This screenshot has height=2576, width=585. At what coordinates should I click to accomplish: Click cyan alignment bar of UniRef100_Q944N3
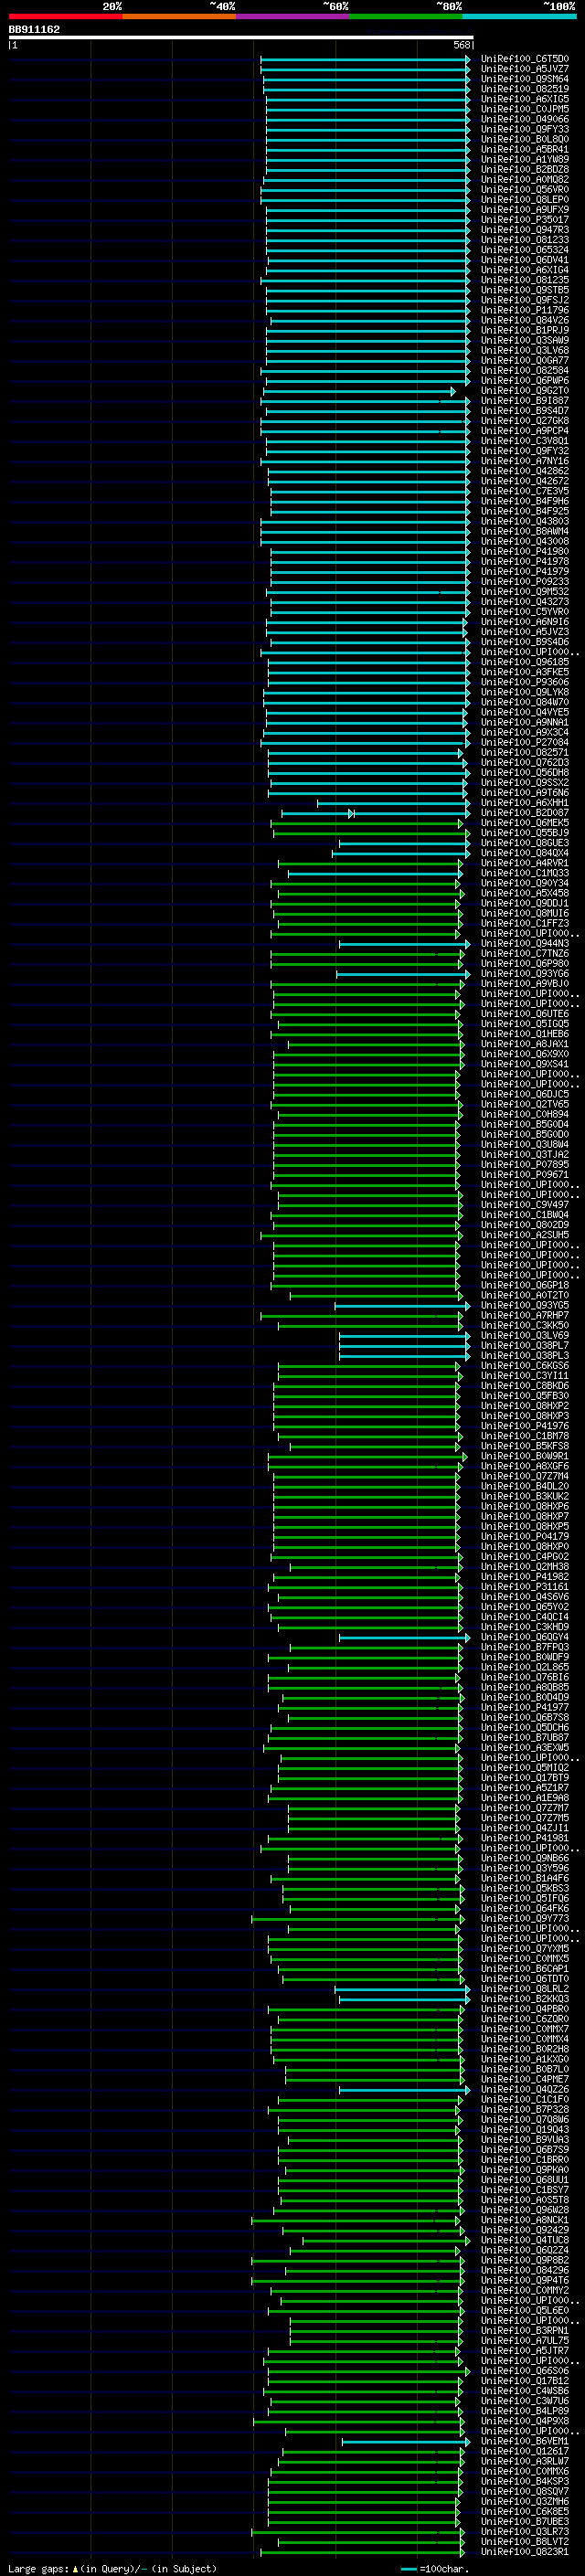[x=404, y=943]
